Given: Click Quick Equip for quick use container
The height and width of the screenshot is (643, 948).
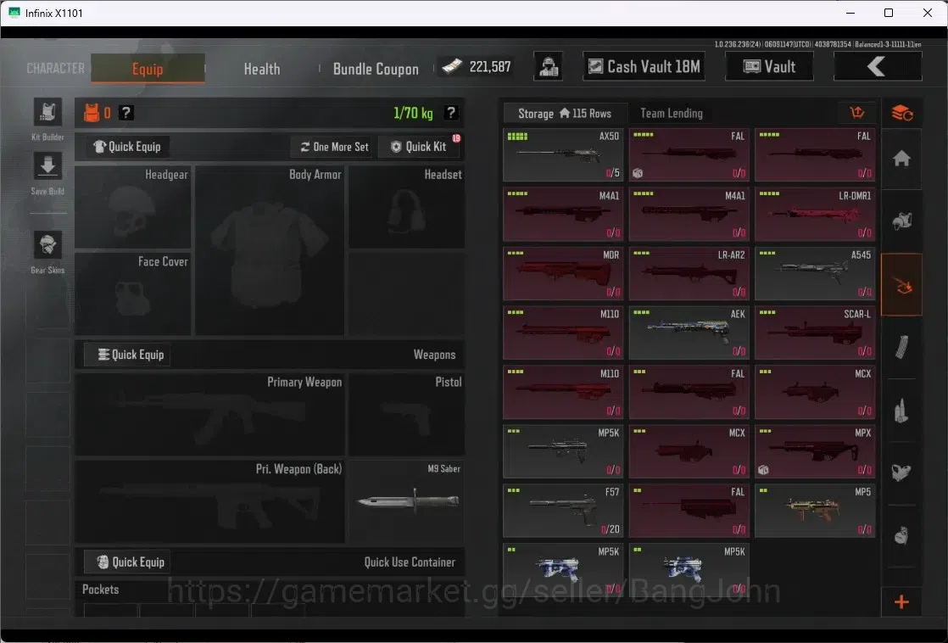Looking at the screenshot, I should click(x=127, y=562).
